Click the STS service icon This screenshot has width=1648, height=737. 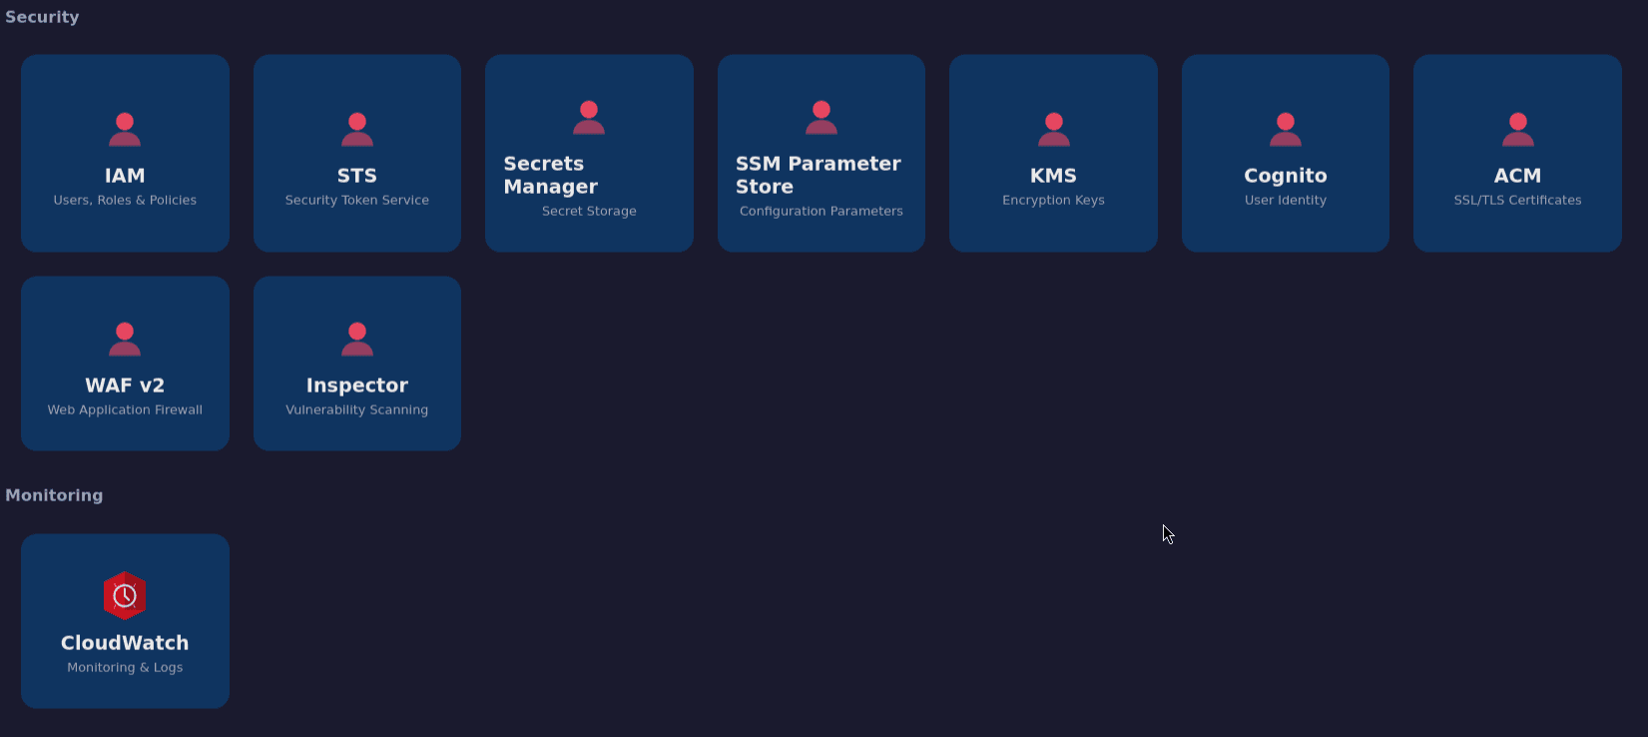[x=357, y=130]
